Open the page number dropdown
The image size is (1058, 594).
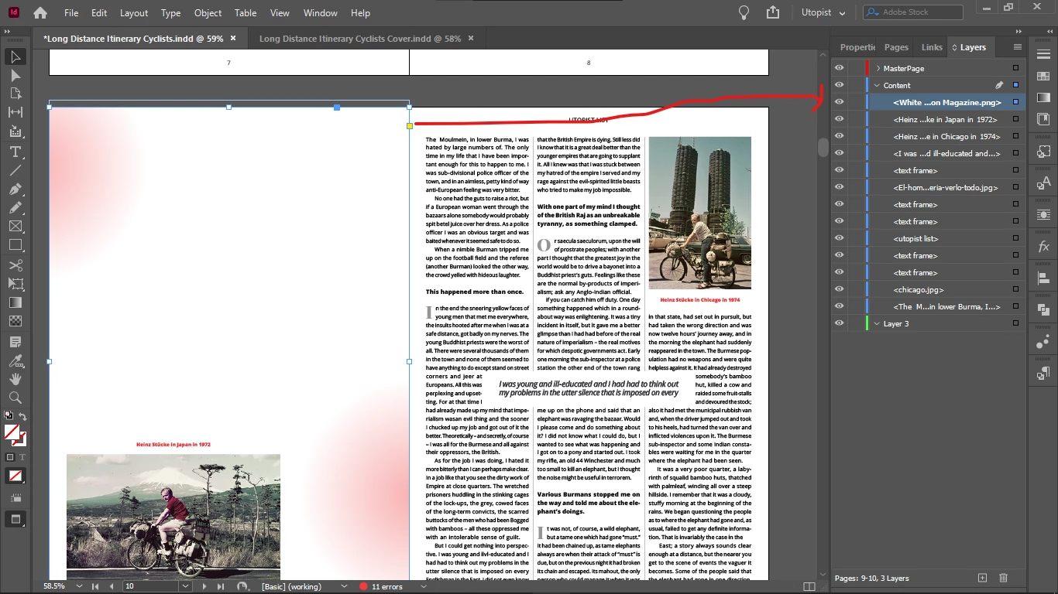(x=184, y=586)
